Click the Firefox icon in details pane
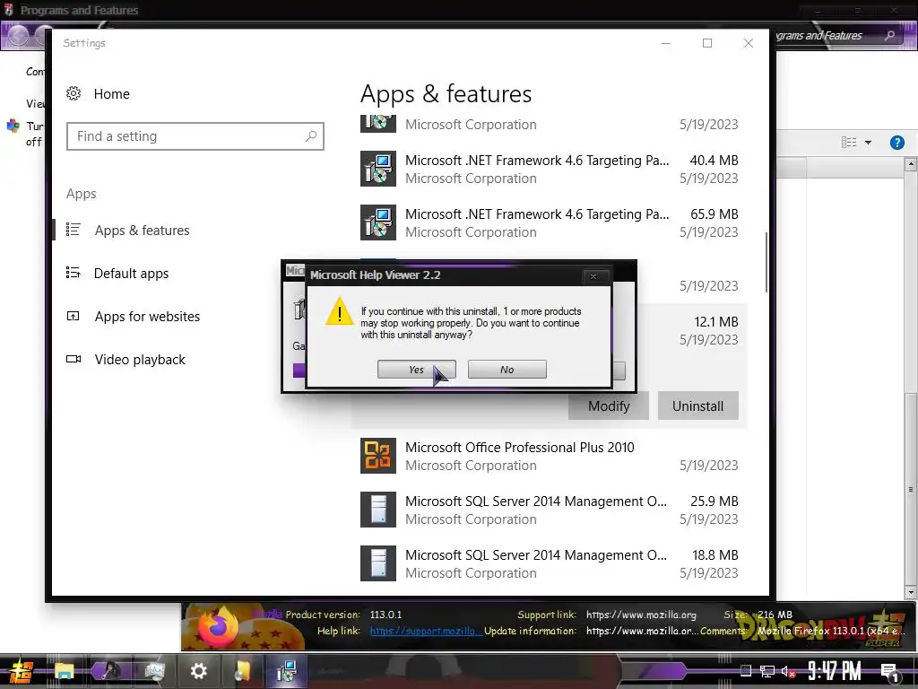Viewport: 918px width, 689px height. [219, 626]
